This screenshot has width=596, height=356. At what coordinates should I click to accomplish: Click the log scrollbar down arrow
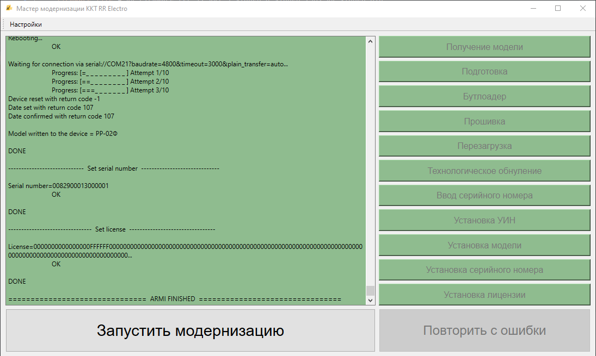tap(371, 300)
